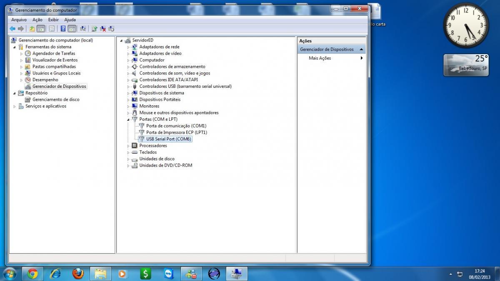Toggle the Show/Hide action pane icon
The width and height of the screenshot is (500, 281).
(72, 29)
